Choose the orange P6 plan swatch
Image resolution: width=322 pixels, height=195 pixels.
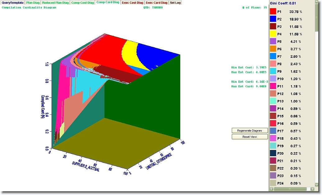[273, 49]
